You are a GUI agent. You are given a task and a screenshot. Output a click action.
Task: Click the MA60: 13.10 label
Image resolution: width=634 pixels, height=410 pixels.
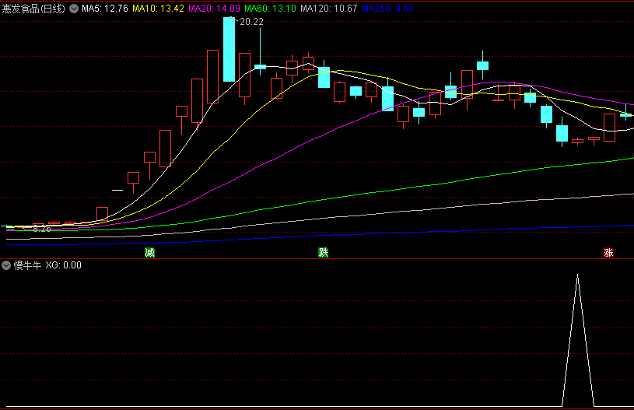tap(270, 9)
